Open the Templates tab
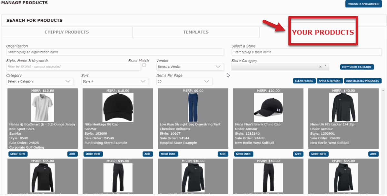The width and height of the screenshot is (387, 196). pos(196,32)
